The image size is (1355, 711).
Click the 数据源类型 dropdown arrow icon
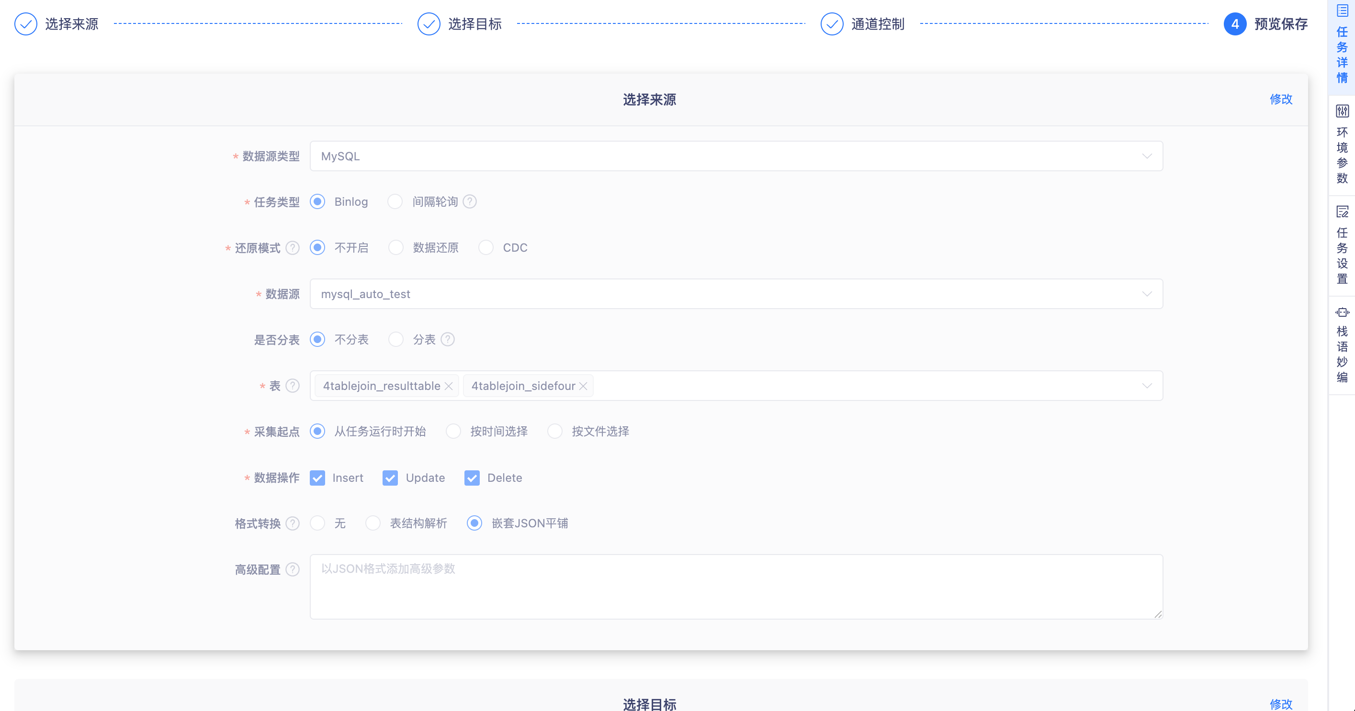[x=1147, y=156]
